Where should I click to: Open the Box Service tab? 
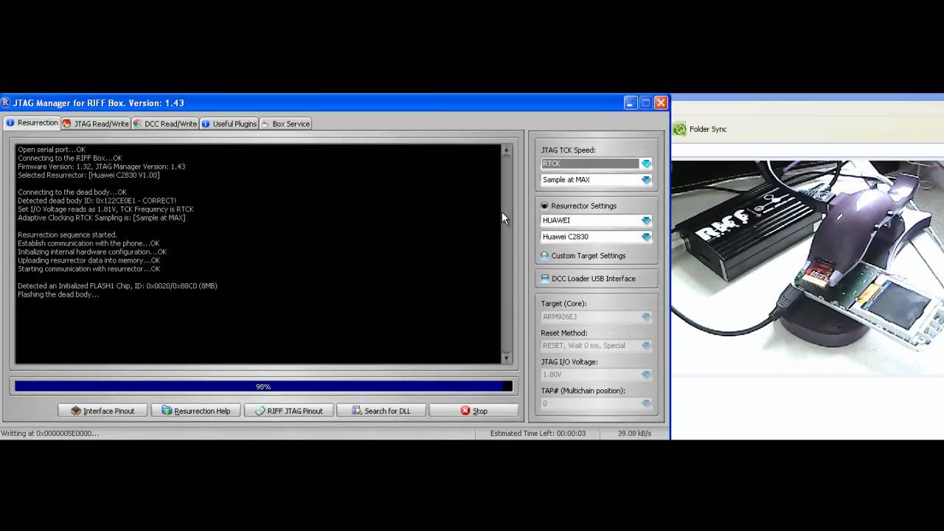pos(285,124)
